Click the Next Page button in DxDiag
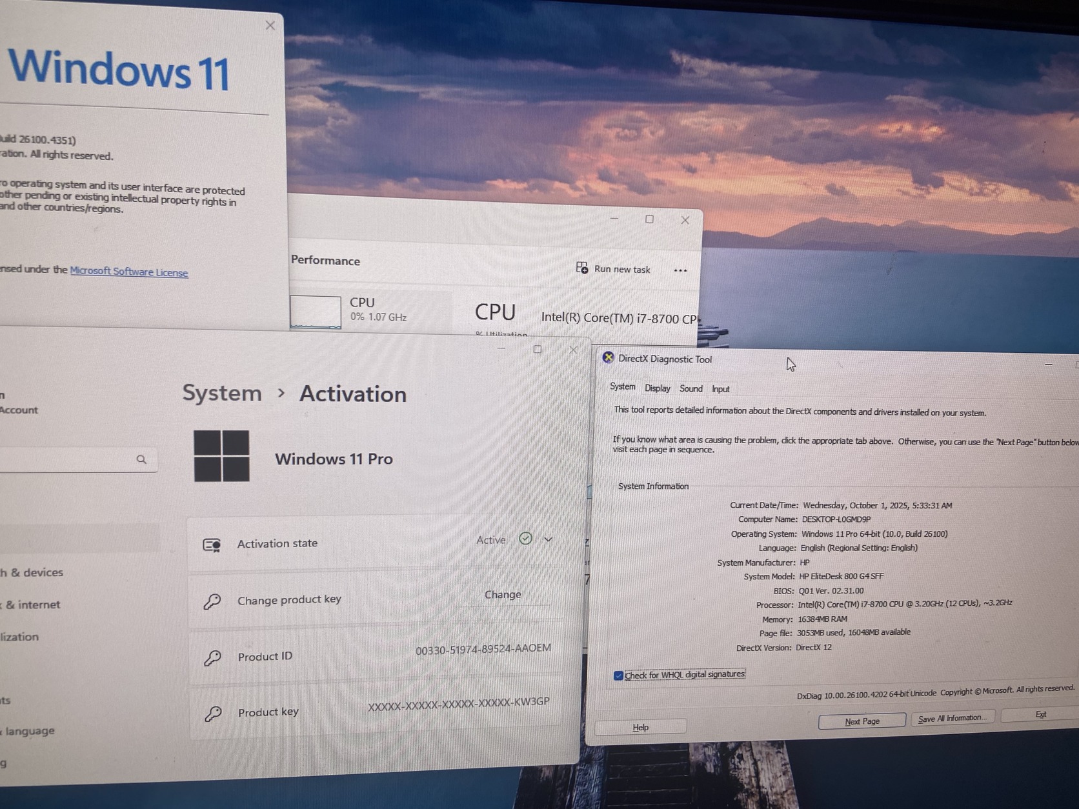The image size is (1079, 809). tap(862, 721)
